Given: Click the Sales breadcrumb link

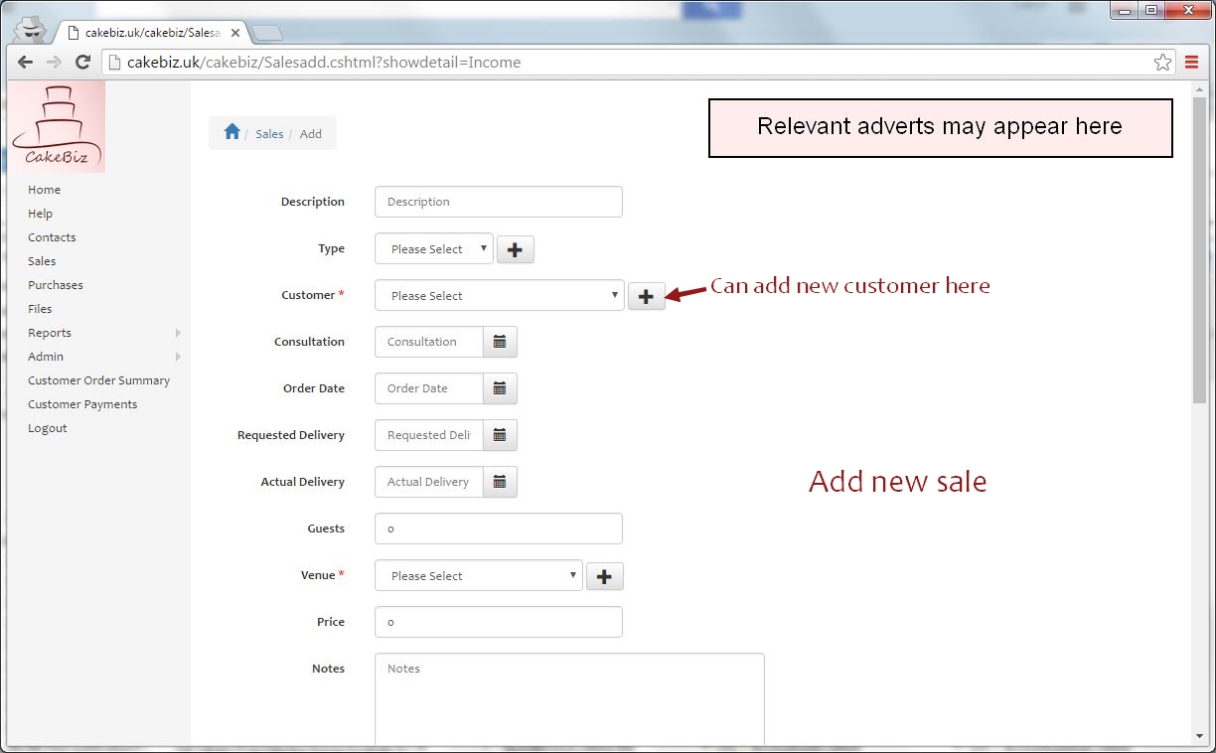Looking at the screenshot, I should [x=269, y=134].
